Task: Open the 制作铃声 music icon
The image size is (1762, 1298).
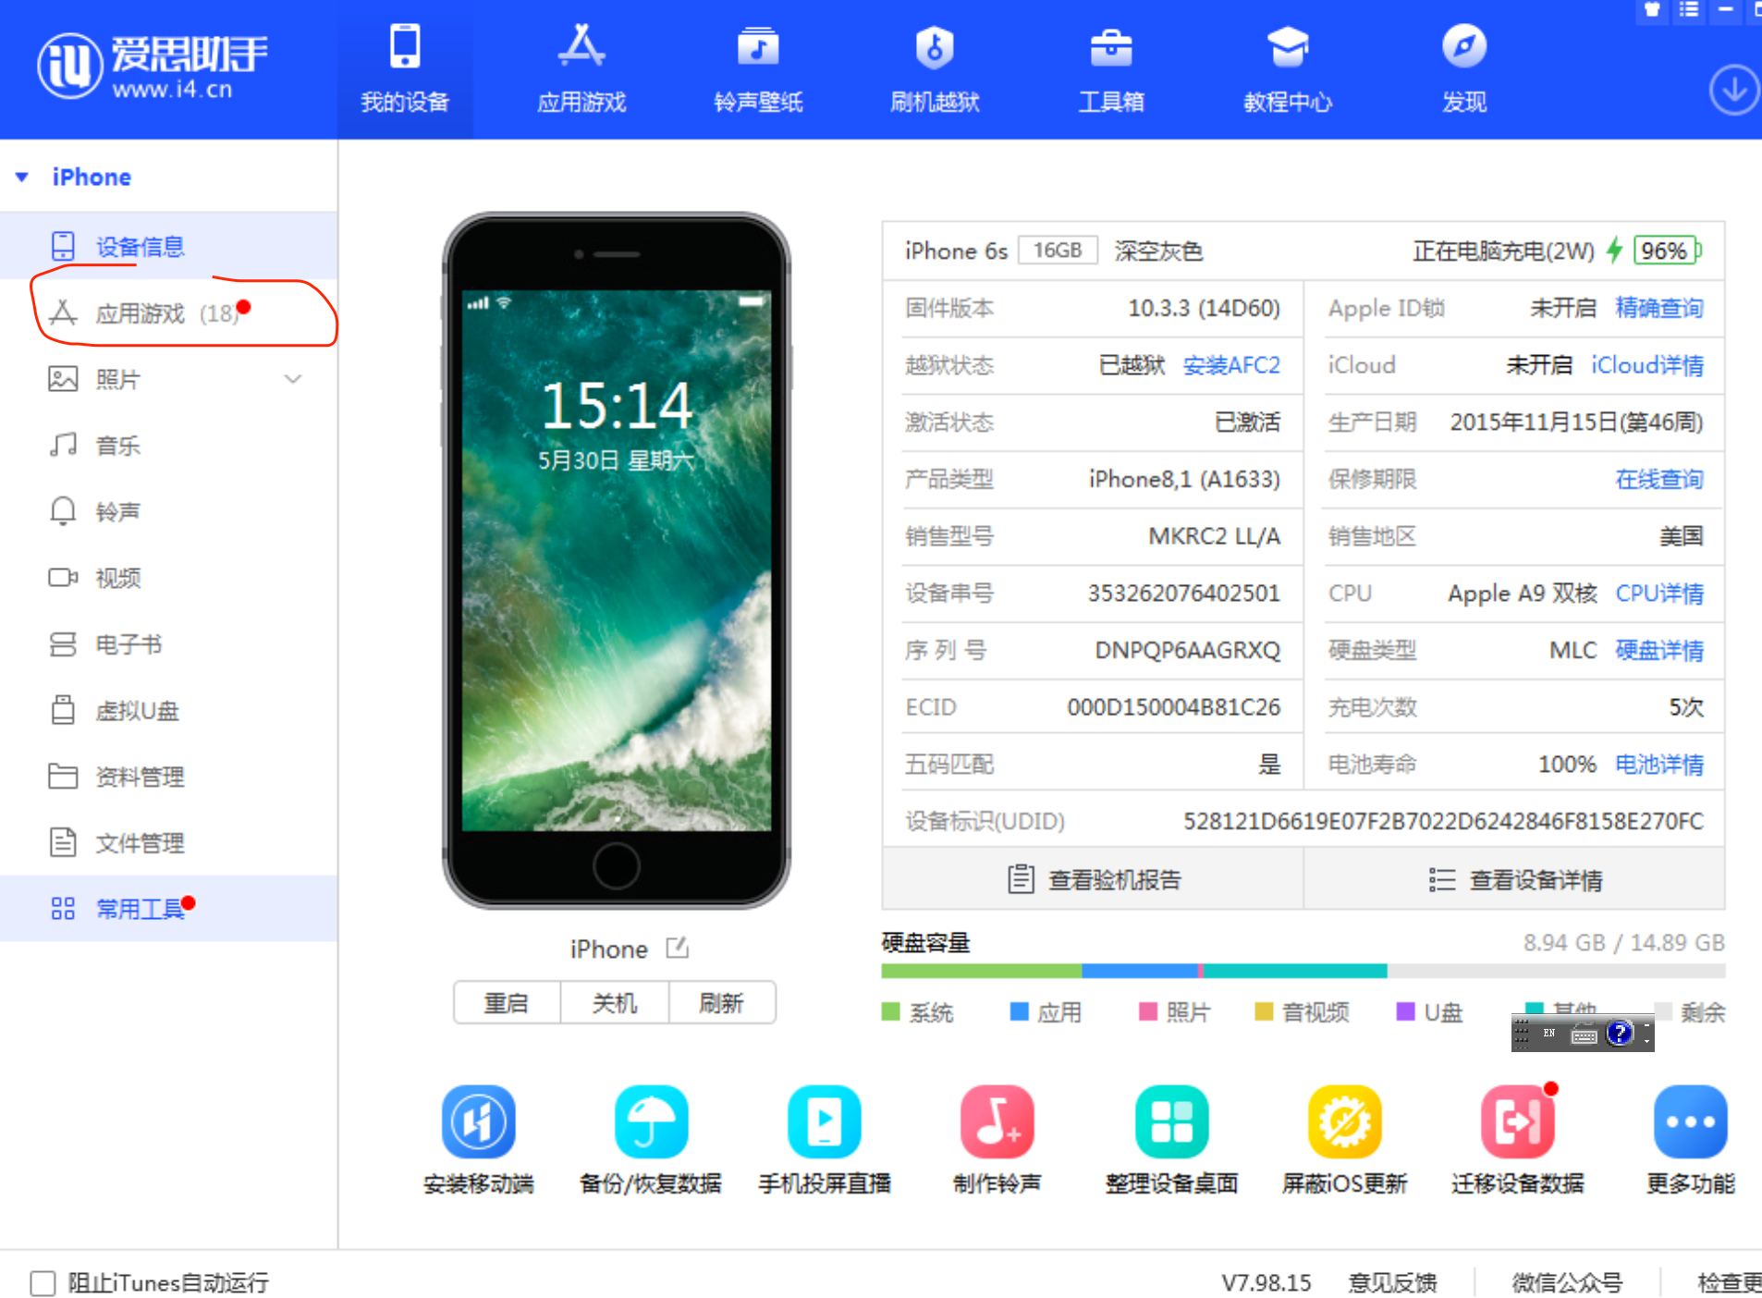Action: pos(997,1121)
